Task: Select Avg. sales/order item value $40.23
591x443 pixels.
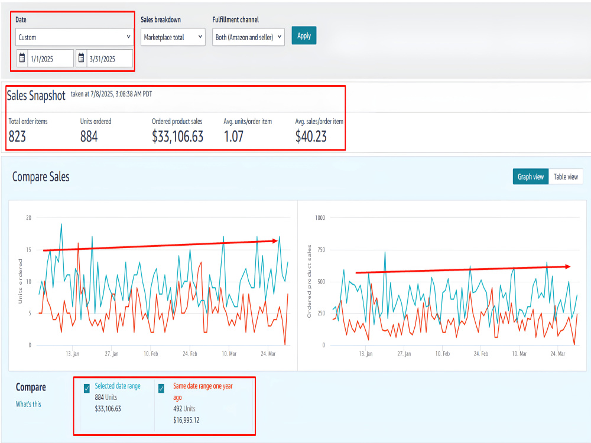Action: pyautogui.click(x=311, y=136)
